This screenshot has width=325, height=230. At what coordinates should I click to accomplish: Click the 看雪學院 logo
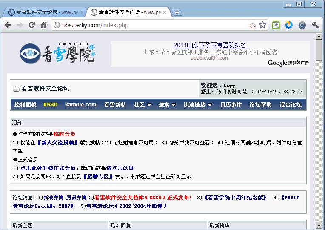tap(57, 53)
